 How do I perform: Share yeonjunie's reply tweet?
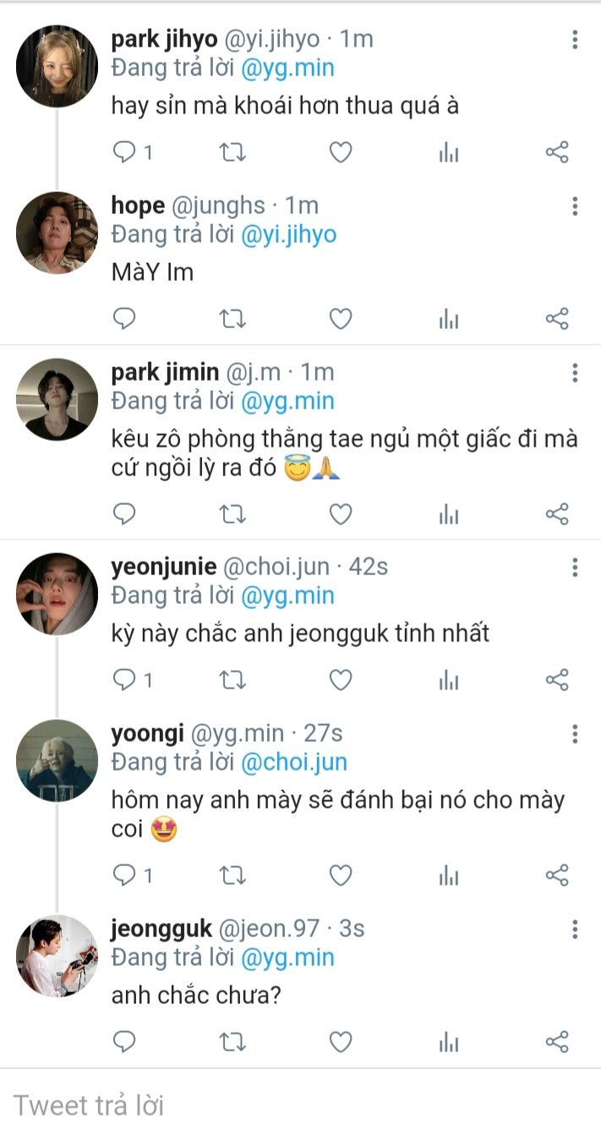coord(557,679)
